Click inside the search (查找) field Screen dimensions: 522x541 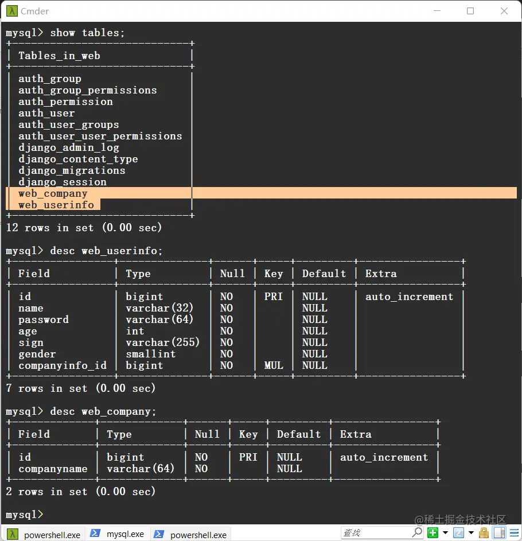click(376, 533)
